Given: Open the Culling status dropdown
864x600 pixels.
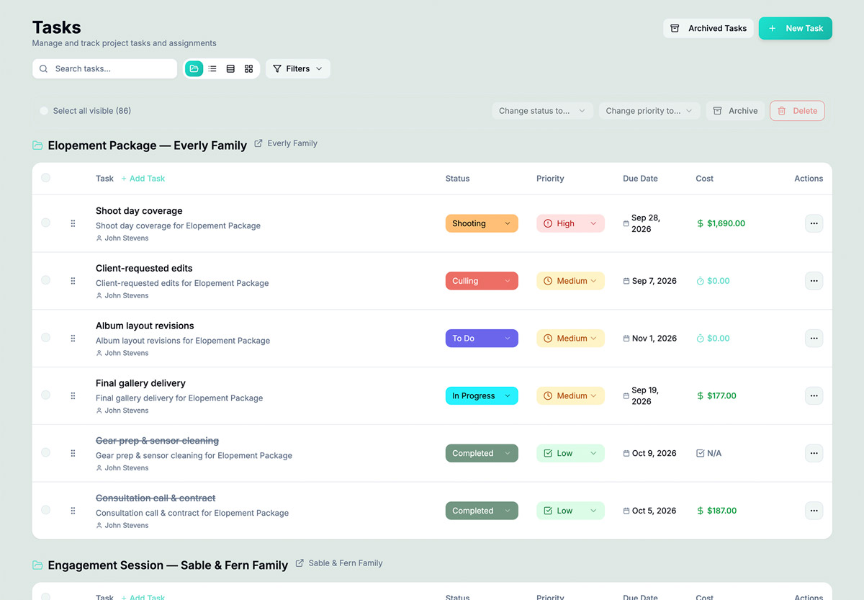Looking at the screenshot, I should pos(482,281).
